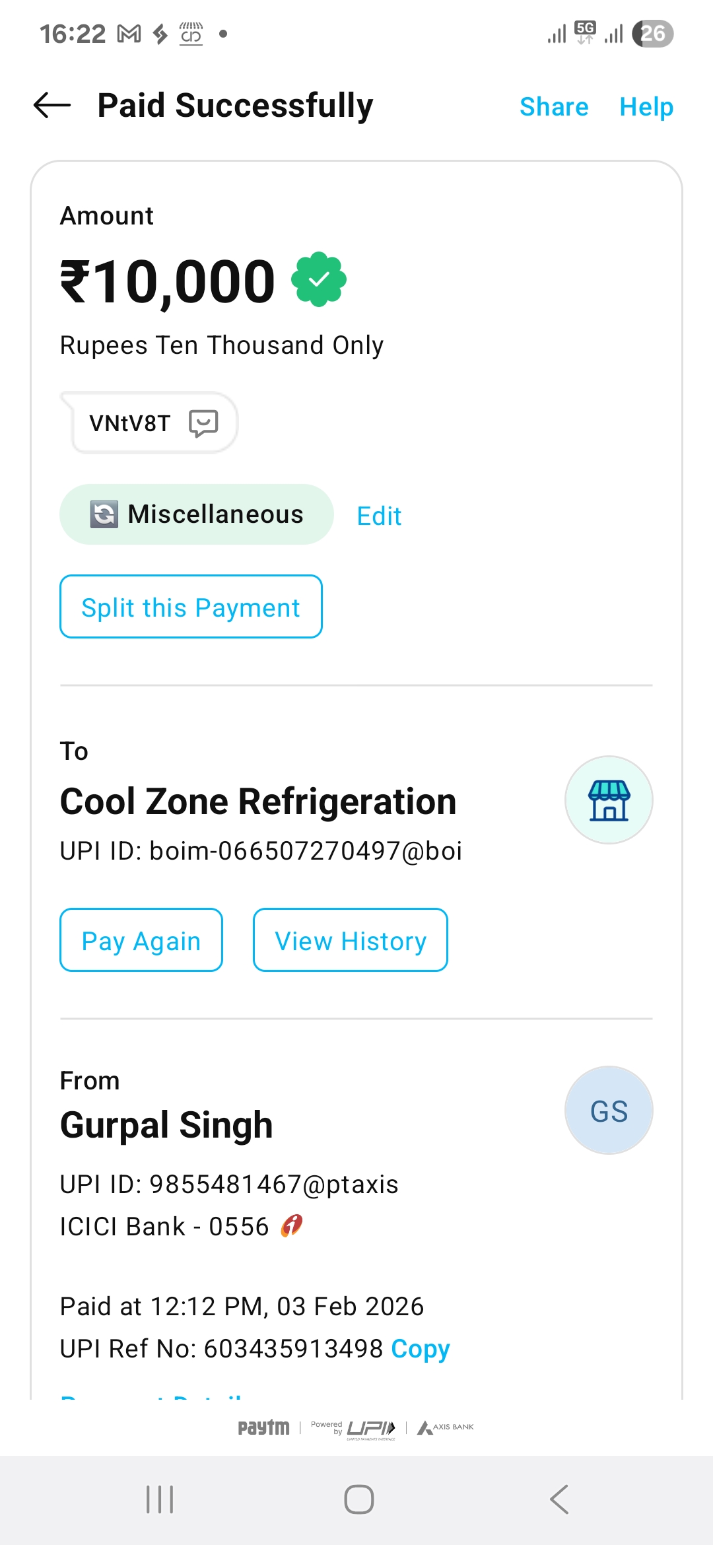This screenshot has width=713, height=1545.
Task: Open Android recent apps button
Action: pos(160,1499)
